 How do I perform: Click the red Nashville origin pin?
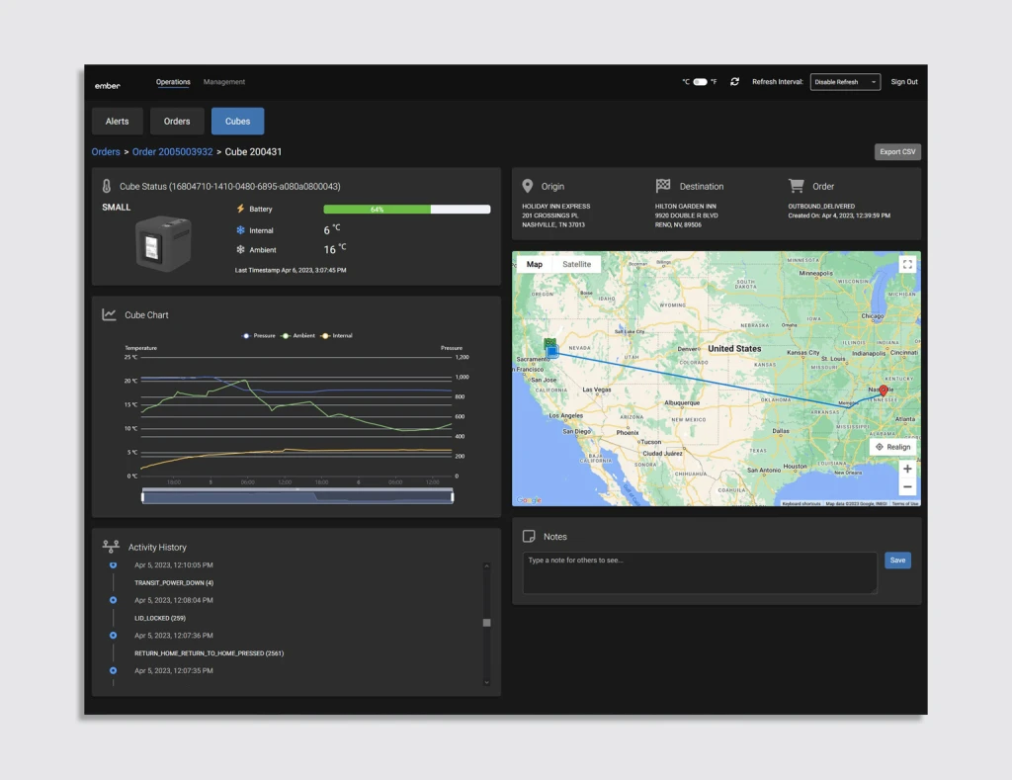point(884,390)
